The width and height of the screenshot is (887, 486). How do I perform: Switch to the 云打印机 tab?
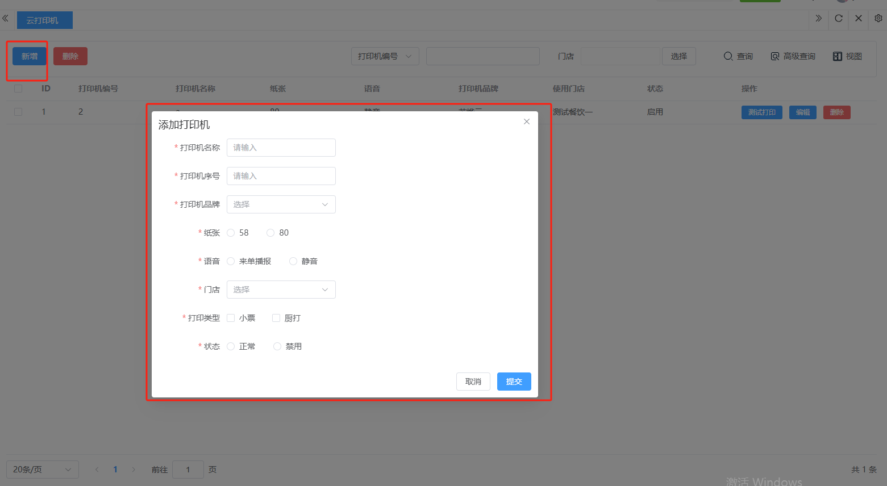44,20
